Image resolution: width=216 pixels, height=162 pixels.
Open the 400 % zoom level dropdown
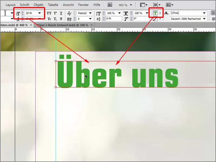point(131,5)
